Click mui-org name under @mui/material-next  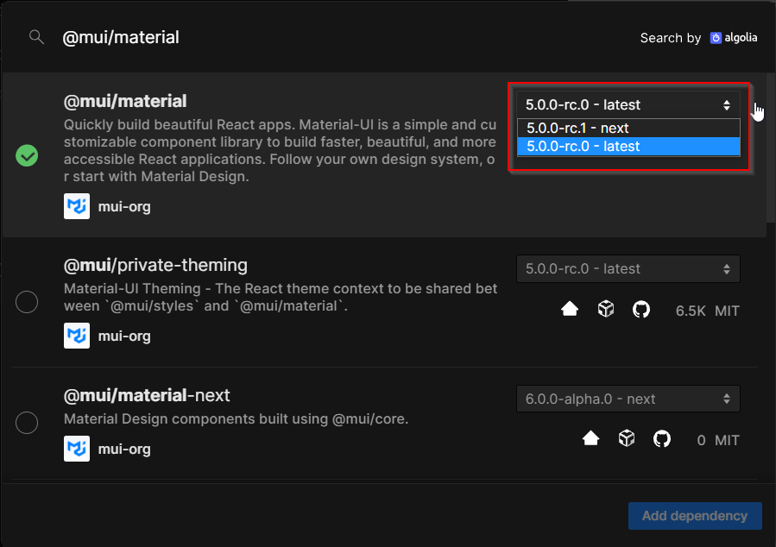(x=124, y=449)
